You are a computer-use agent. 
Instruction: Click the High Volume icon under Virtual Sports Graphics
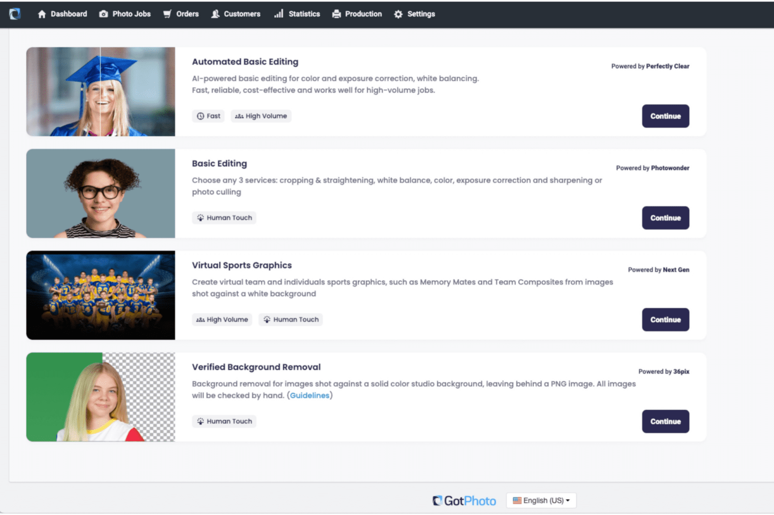(x=200, y=320)
